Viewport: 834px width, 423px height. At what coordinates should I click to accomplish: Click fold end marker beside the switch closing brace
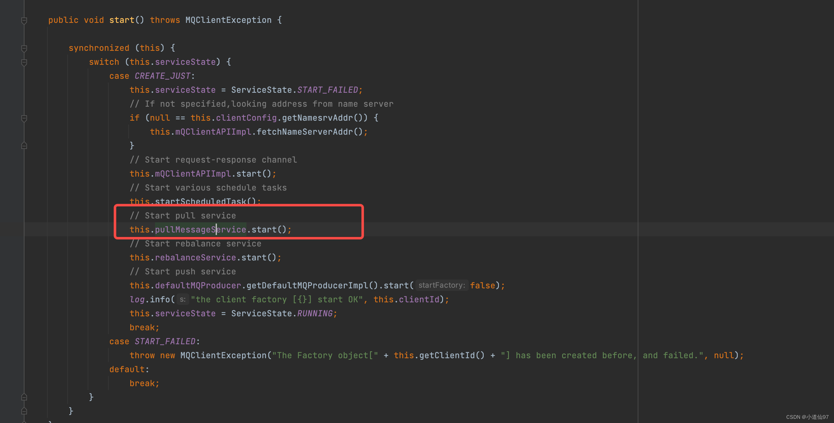(x=24, y=397)
